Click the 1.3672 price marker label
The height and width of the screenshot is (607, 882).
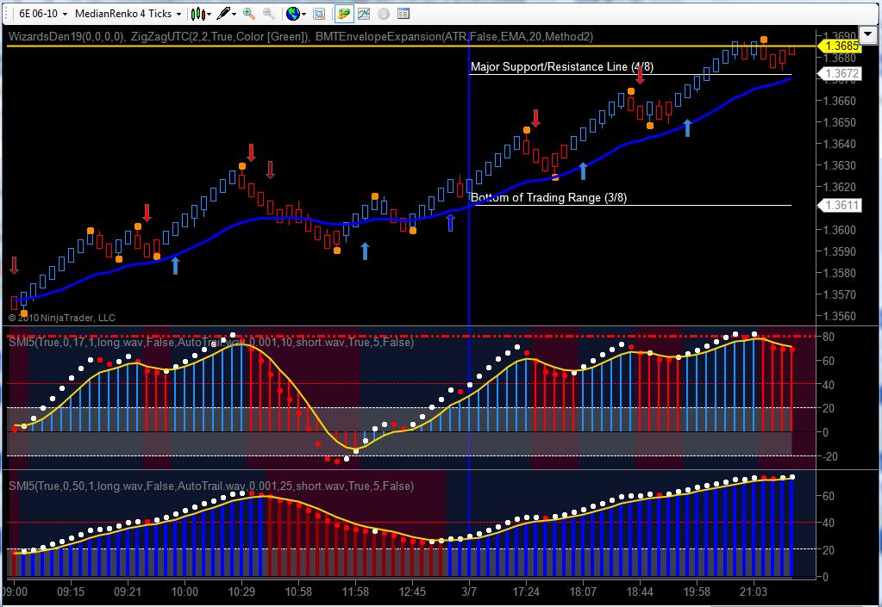pos(839,73)
